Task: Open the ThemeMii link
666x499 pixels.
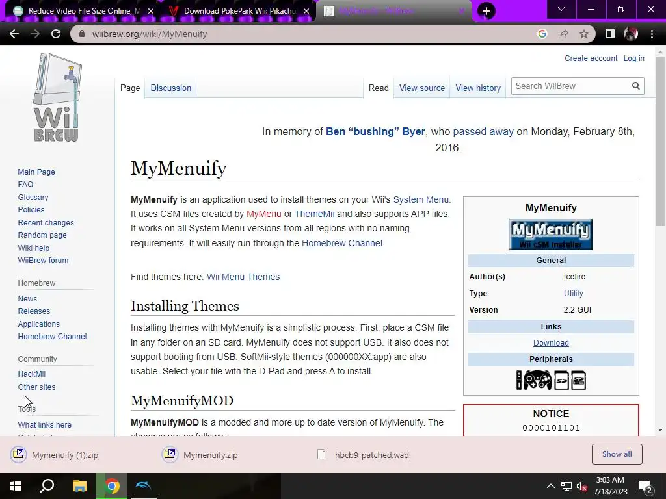Action: [314, 214]
